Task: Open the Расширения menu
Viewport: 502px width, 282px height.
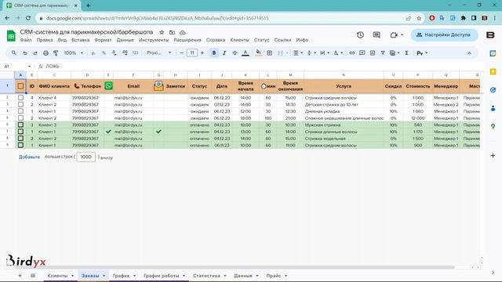Action: click(x=187, y=40)
